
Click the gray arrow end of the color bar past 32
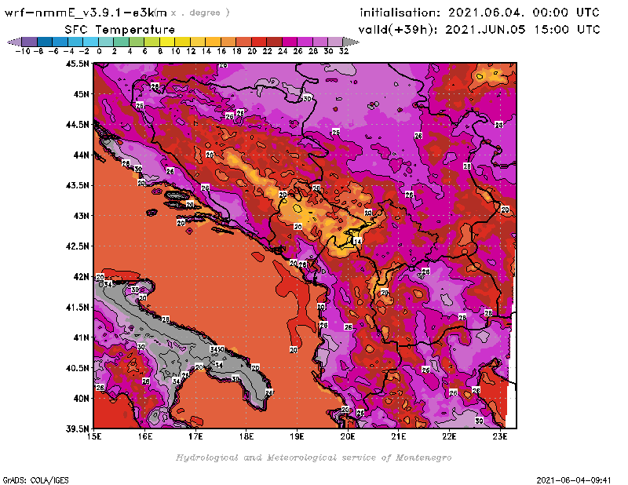click(x=351, y=42)
